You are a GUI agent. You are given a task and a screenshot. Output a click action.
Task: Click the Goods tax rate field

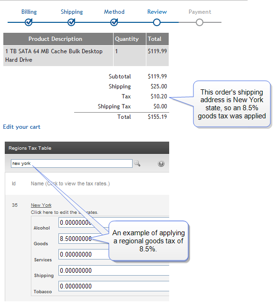[114, 239]
